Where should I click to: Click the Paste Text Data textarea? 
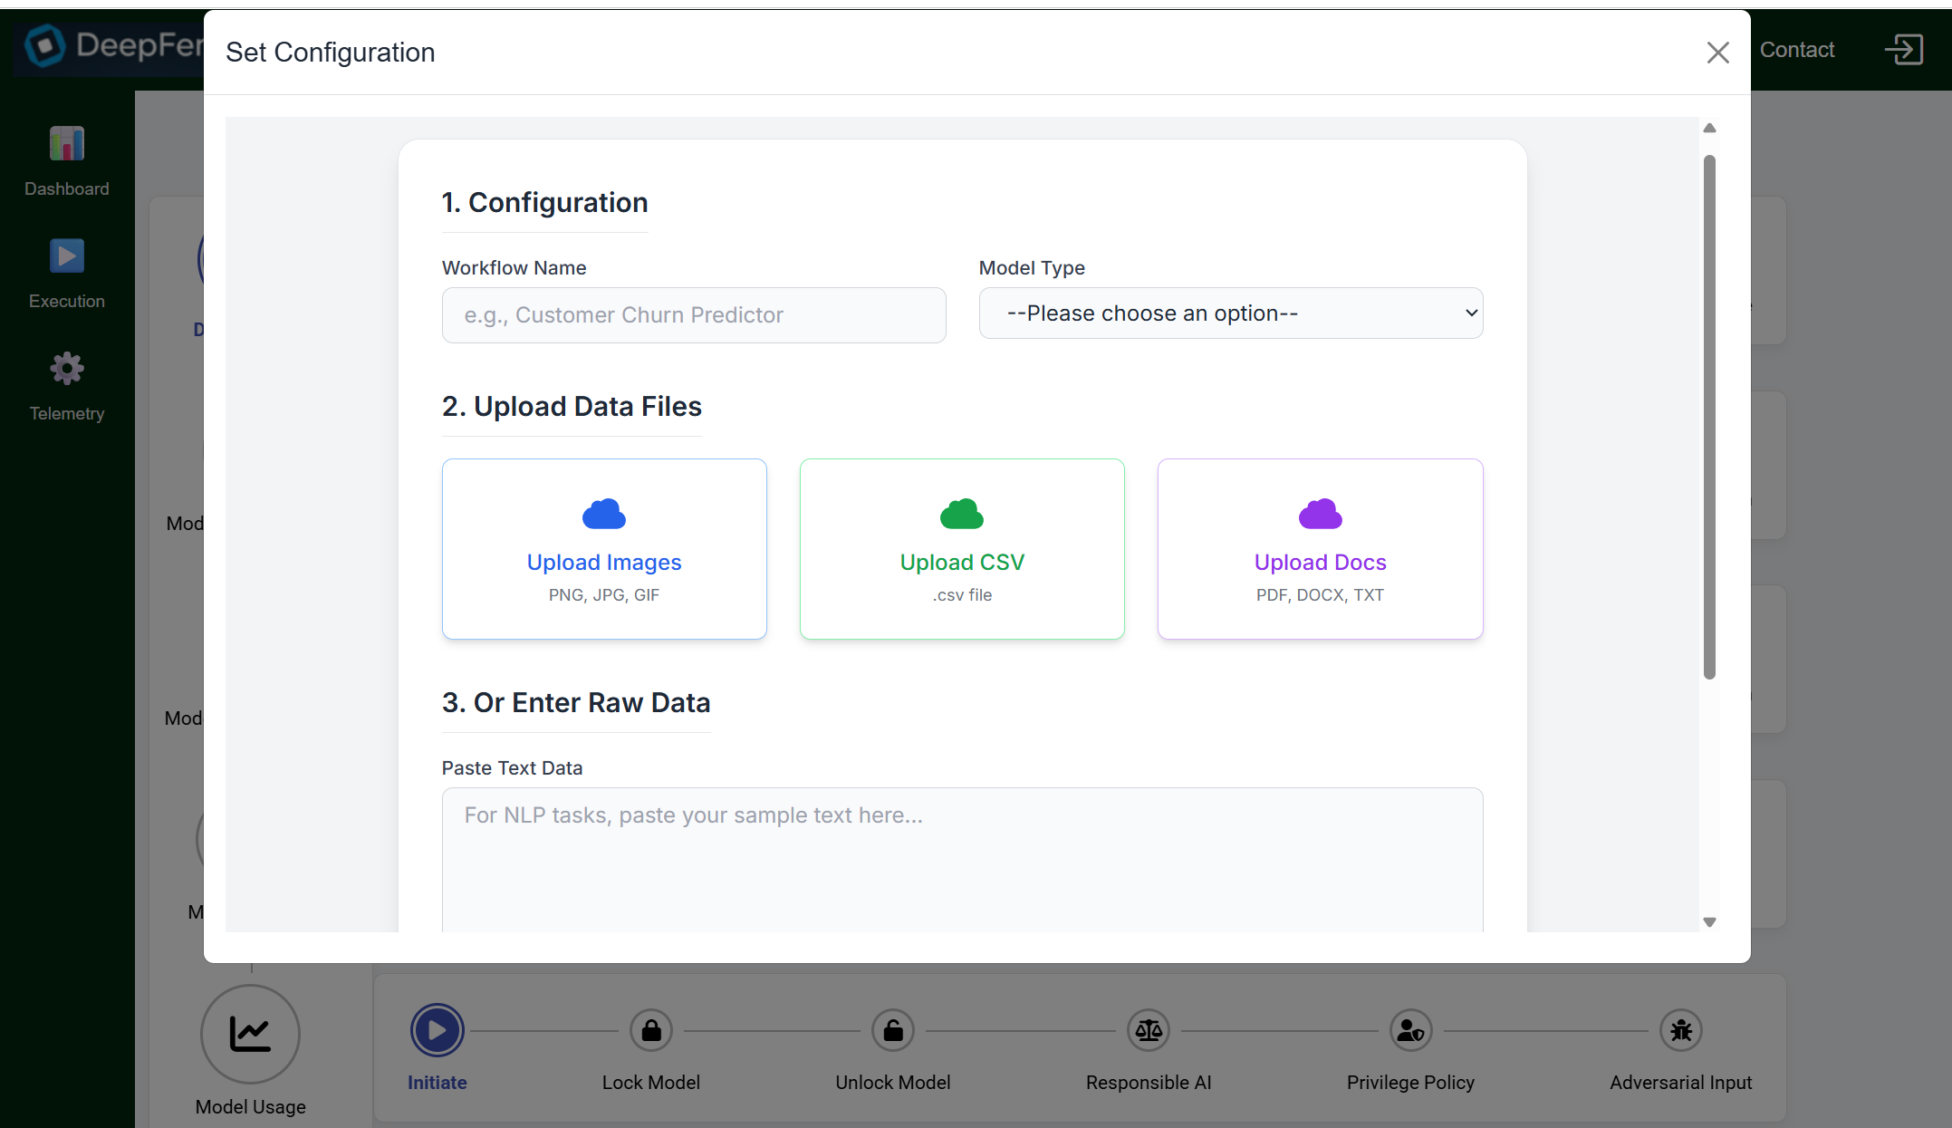(962, 859)
